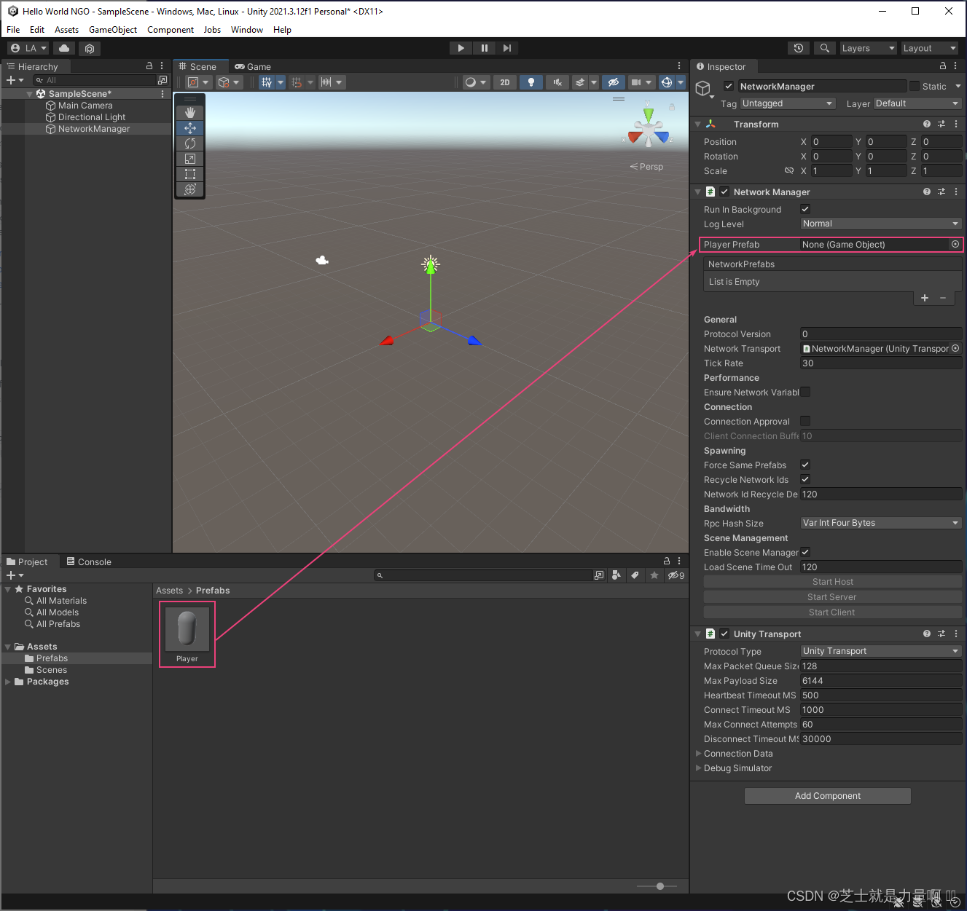Select the Hand (View) tool in Scene
Viewport: 967px width, 911px height.
(x=190, y=113)
